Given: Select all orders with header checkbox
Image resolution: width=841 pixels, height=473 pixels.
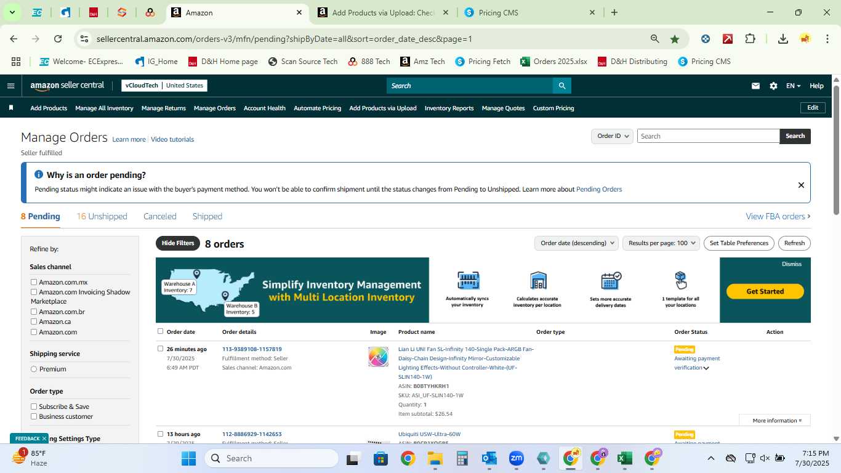Looking at the screenshot, I should 160,331.
